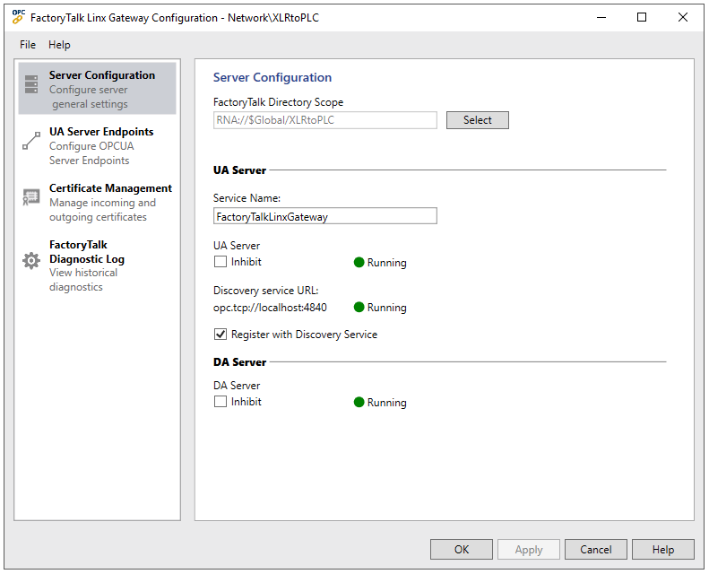Click the UA Server Endpoints connector icon

click(31, 141)
